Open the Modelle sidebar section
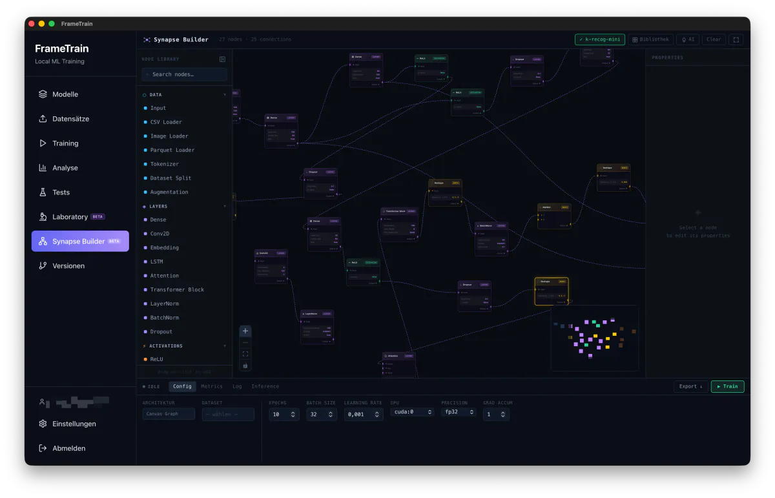775x498 pixels. tap(80, 94)
